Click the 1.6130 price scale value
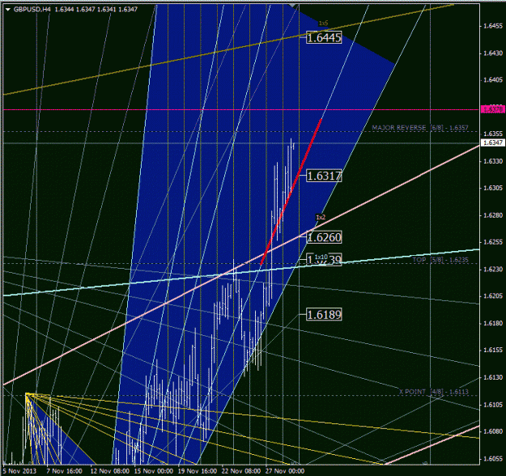The height and width of the screenshot is (476, 506). 493,377
